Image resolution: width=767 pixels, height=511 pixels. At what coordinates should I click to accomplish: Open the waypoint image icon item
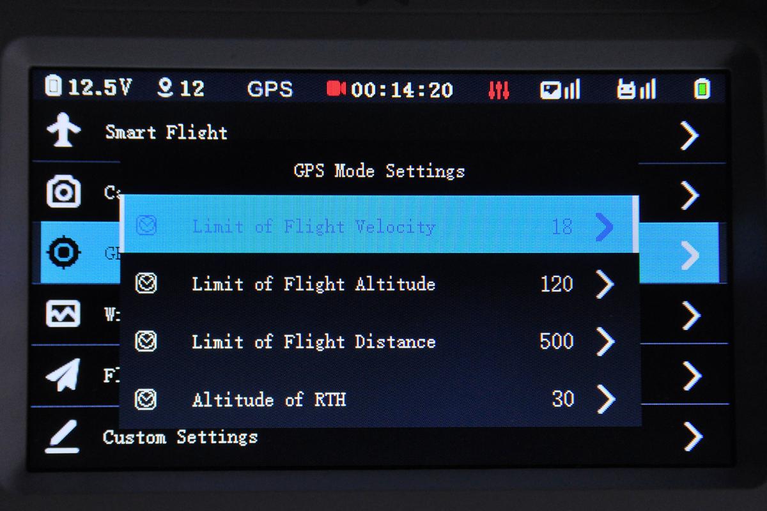click(63, 314)
